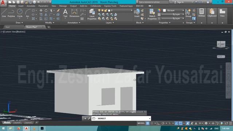Switch to the Model layout tab
The width and height of the screenshot is (233, 131).
7,123
